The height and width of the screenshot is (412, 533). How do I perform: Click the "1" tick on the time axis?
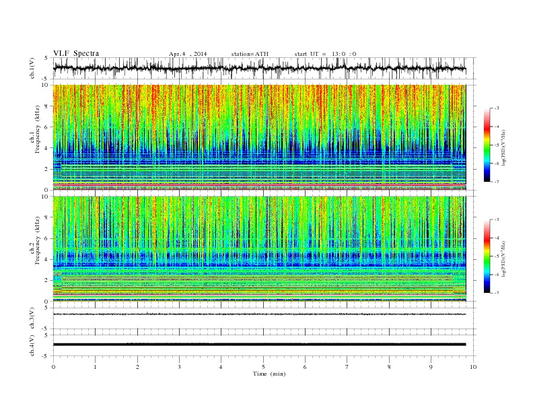[95, 367]
